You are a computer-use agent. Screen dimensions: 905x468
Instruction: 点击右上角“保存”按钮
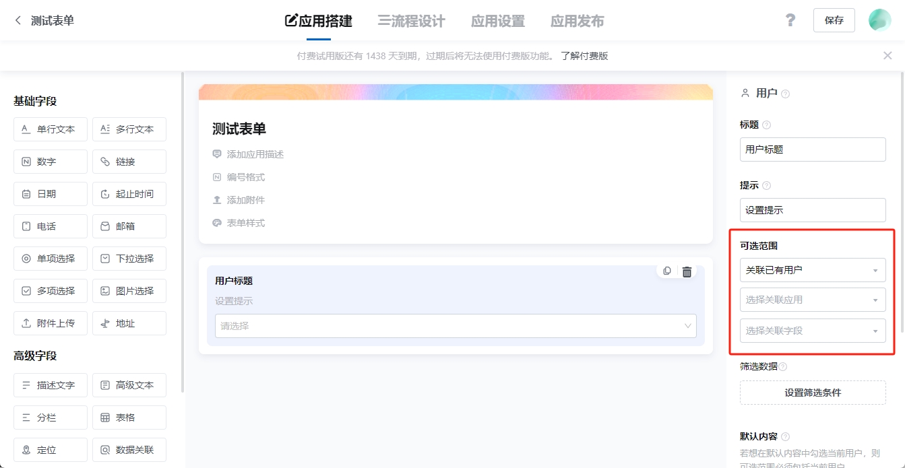(834, 20)
